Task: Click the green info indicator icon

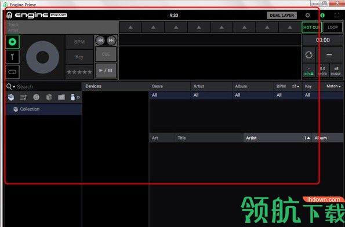Action: click(322, 15)
